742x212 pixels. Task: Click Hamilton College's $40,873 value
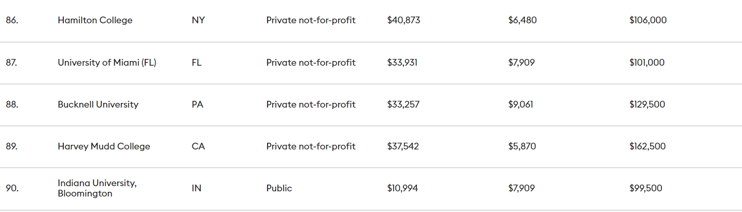[x=403, y=21]
